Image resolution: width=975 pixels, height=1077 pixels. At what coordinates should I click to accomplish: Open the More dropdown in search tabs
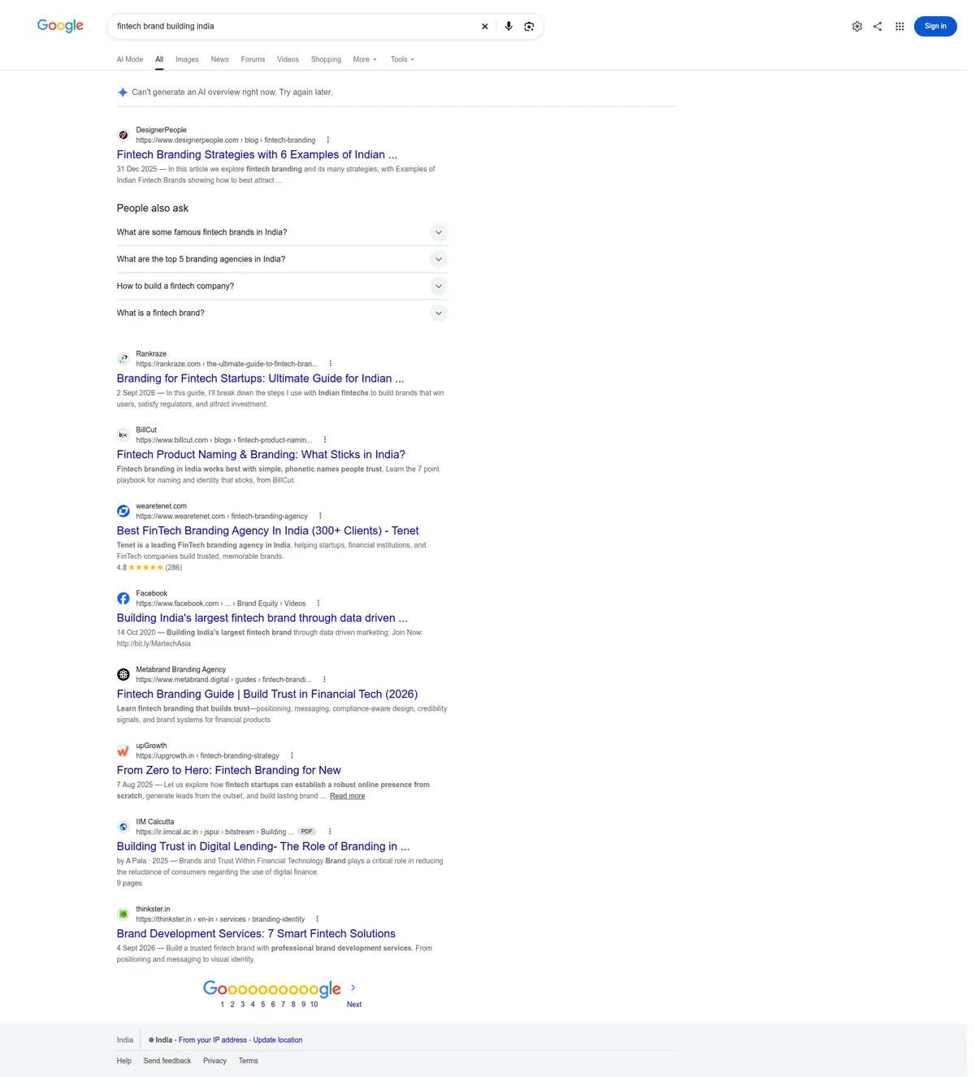(x=365, y=59)
